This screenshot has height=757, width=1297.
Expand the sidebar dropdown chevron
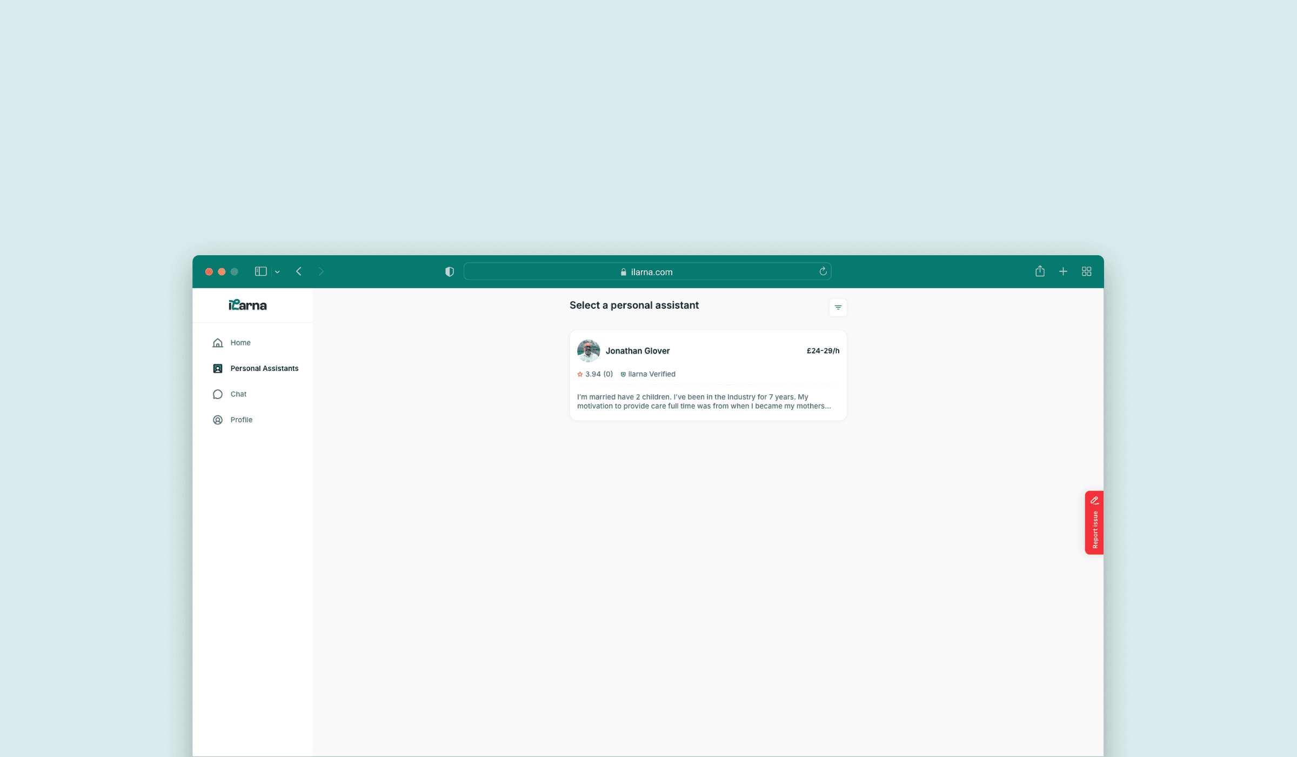click(x=277, y=272)
